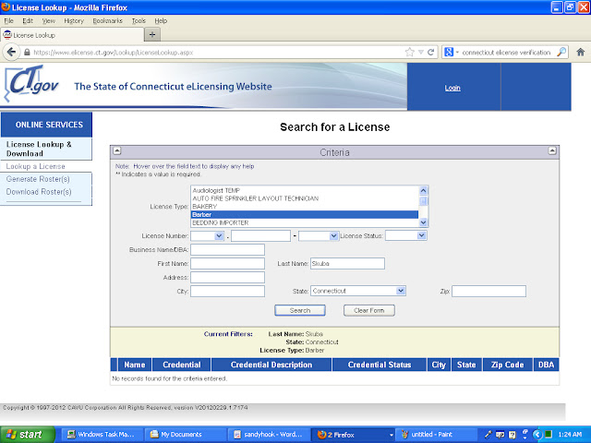Click the Google search engine icon
This screenshot has width=591, height=443.
[x=449, y=53]
